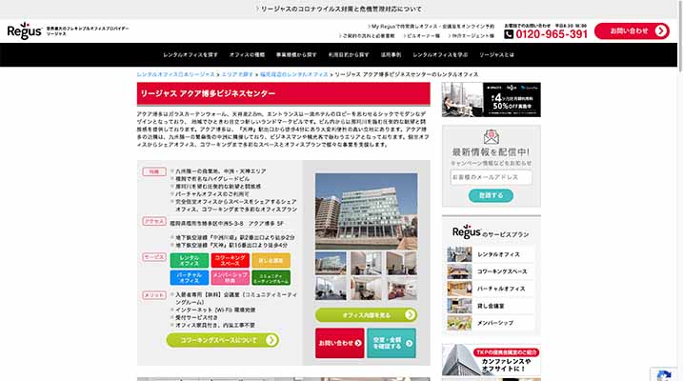Select the building exterior thumbnail in gallery
This screenshot has height=381, width=683.
[331, 264]
